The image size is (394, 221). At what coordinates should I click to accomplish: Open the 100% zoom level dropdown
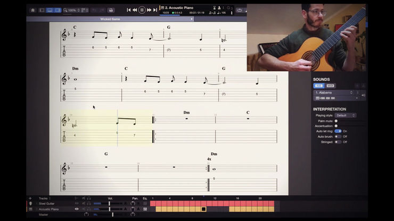(x=73, y=10)
